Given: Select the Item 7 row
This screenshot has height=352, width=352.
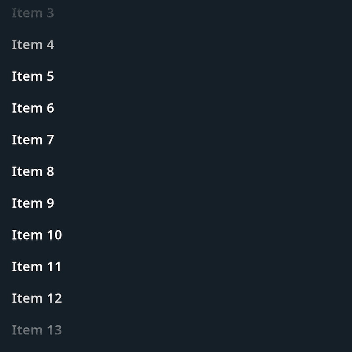Looking at the screenshot, I should pos(33,140).
